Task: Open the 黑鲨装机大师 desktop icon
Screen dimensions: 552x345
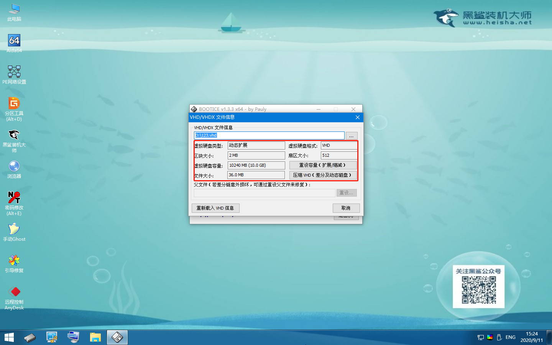Action: 14,140
